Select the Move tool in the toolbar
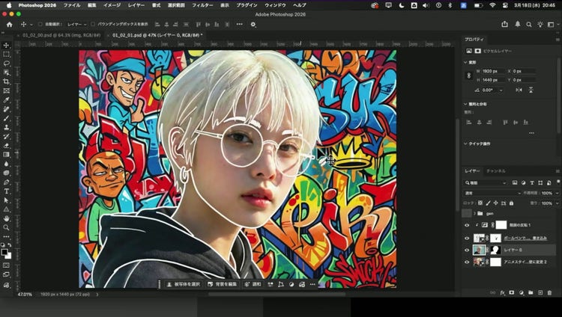Screen dimensions: 562x317 pos(6,46)
